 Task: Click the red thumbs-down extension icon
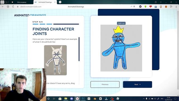pyautogui.click(x=150, y=7)
